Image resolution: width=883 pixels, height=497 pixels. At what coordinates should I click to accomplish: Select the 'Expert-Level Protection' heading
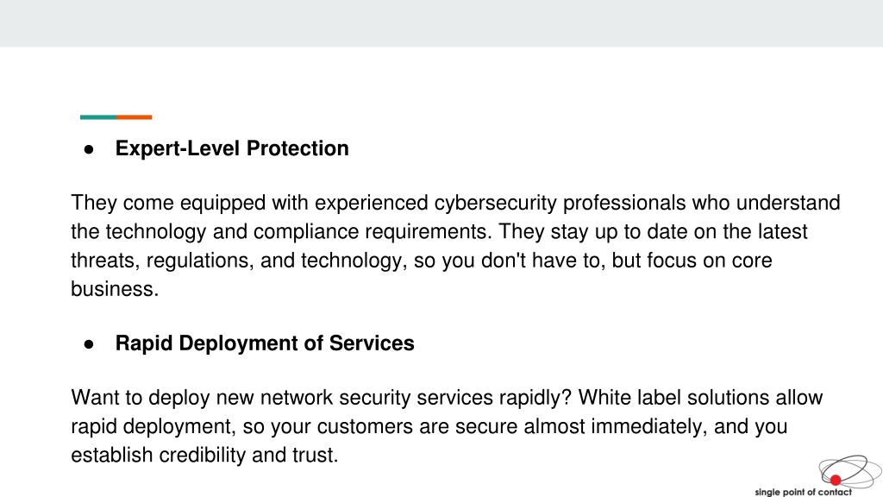tap(232, 148)
